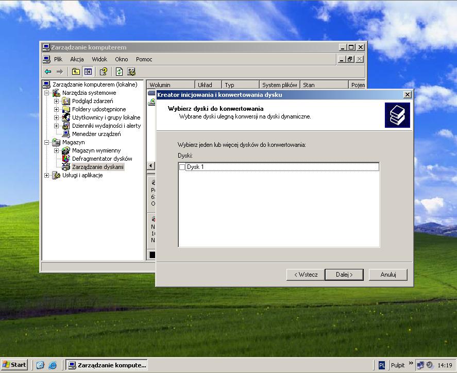Open Internet Explorer from quick launch

point(53,365)
